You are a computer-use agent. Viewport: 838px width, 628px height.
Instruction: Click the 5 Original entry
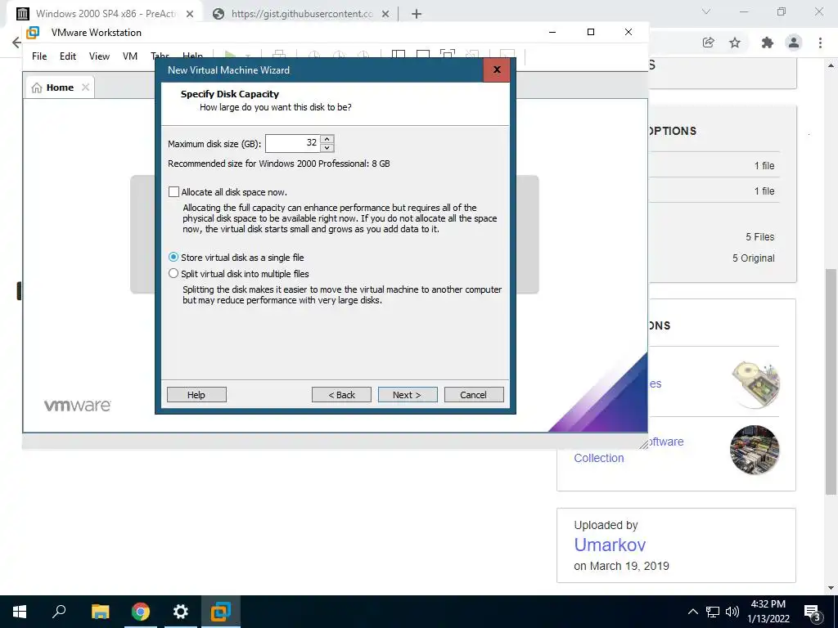click(753, 258)
